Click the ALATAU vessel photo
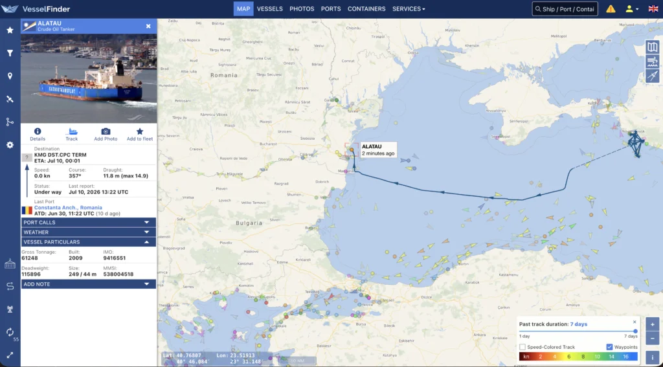Image resolution: width=663 pixels, height=367 pixels. (x=89, y=78)
